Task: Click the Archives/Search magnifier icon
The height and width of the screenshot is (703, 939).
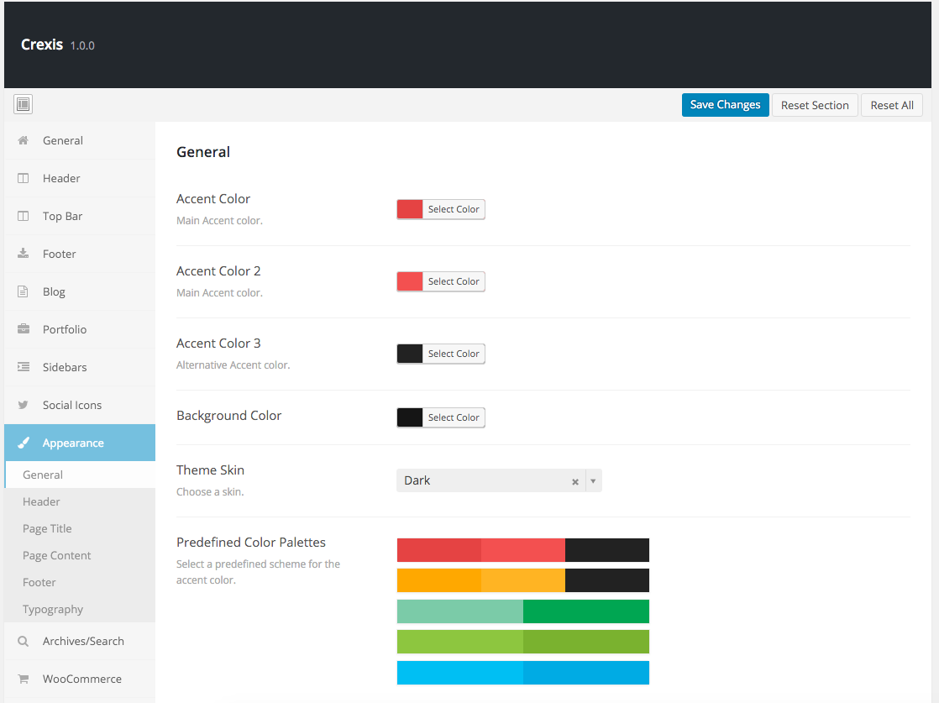Action: [24, 641]
